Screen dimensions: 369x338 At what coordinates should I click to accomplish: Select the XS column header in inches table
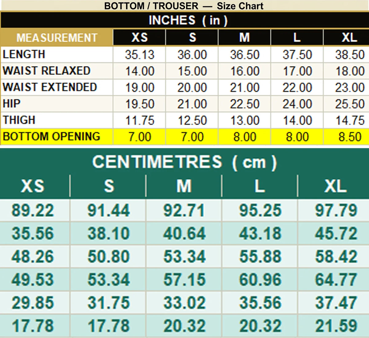[139, 38]
